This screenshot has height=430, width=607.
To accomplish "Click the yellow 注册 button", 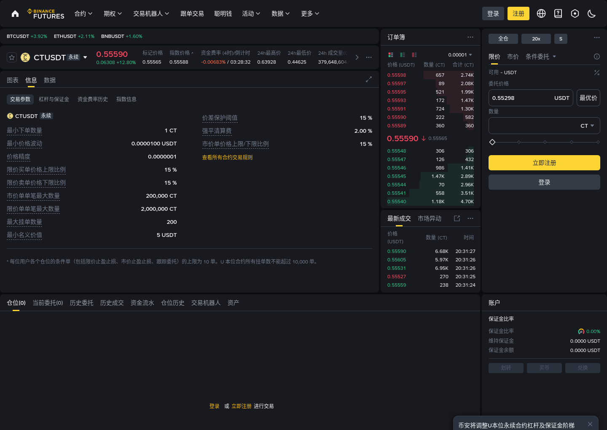I will pos(518,13).
